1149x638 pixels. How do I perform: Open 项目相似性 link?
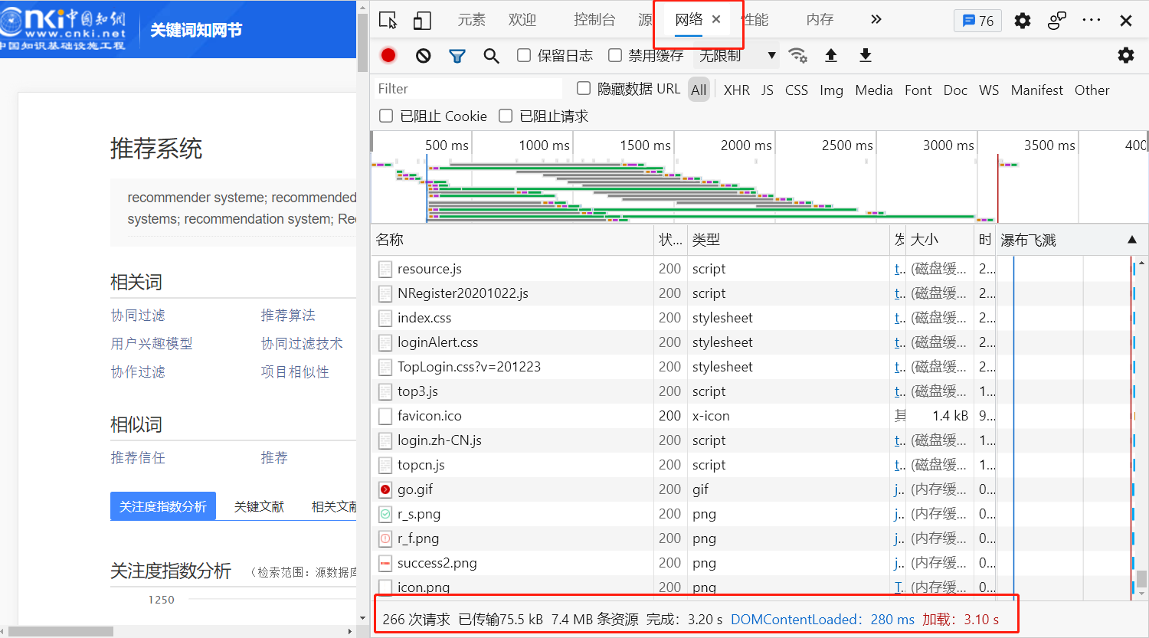pyautogui.click(x=295, y=372)
